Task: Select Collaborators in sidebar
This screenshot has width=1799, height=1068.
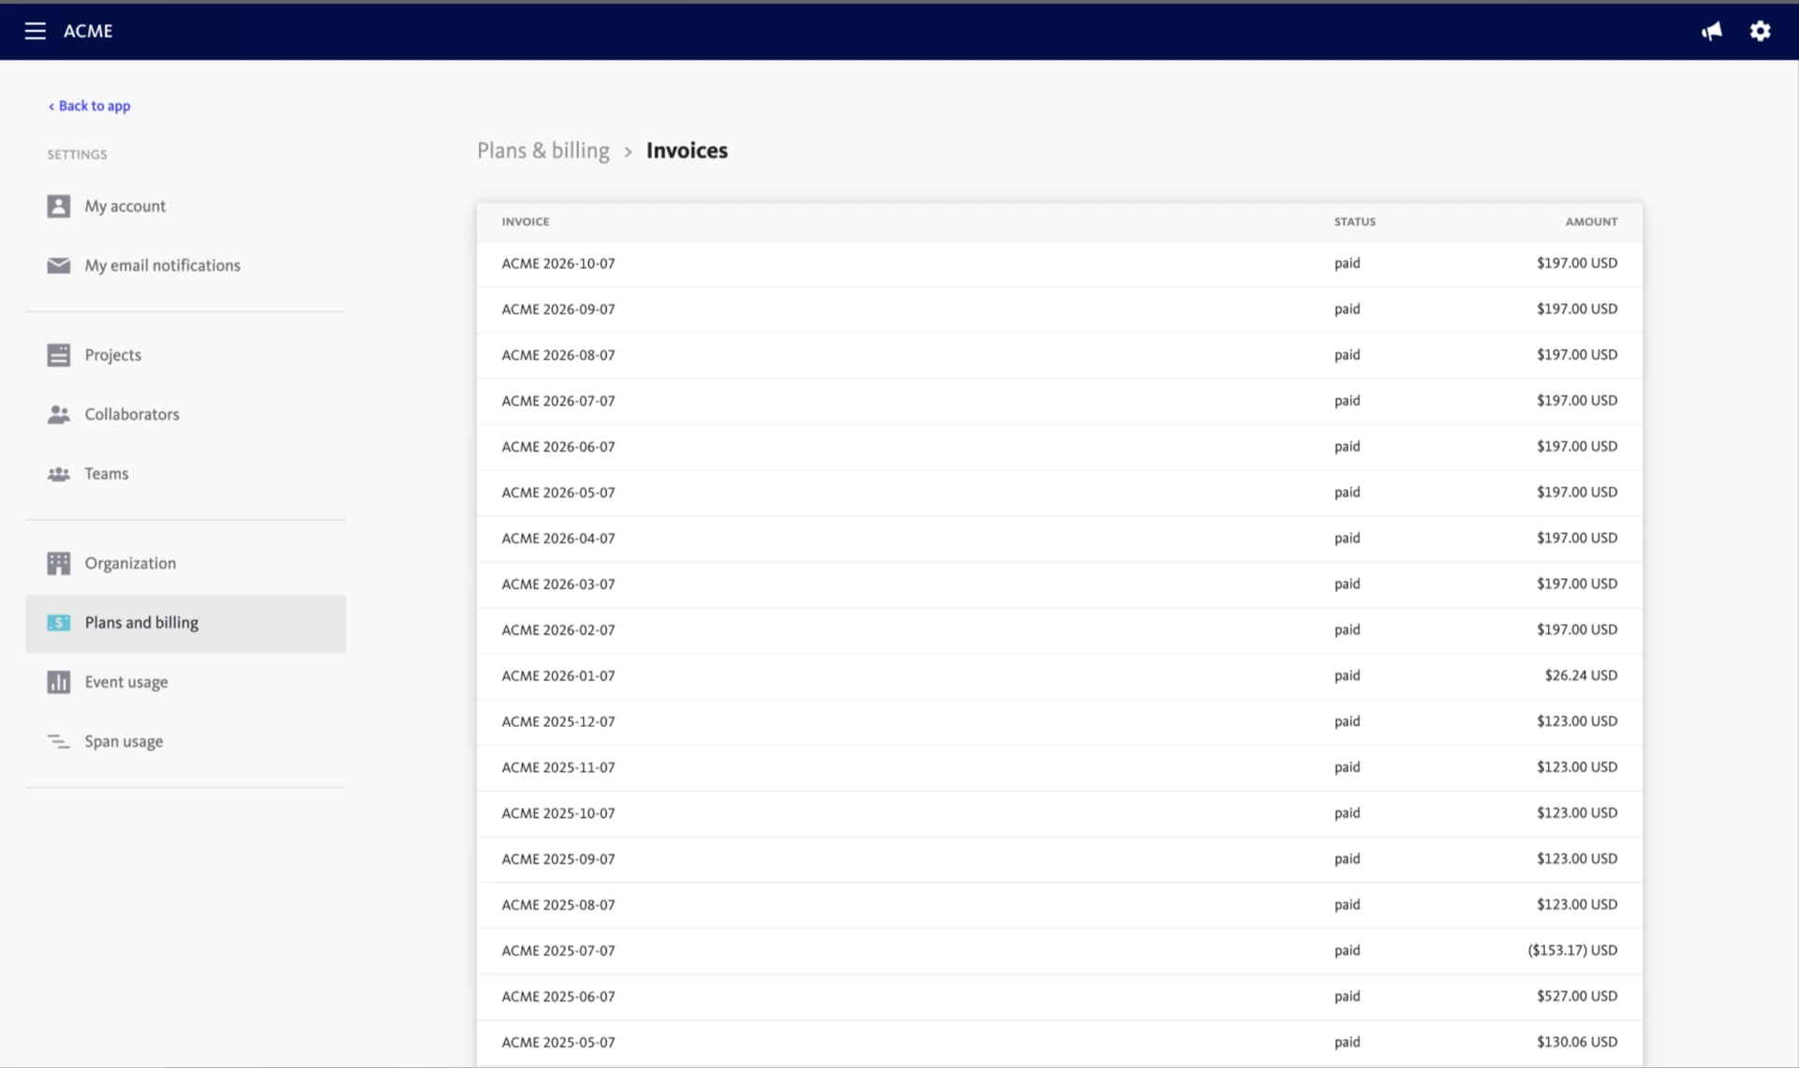Action: tap(132, 414)
